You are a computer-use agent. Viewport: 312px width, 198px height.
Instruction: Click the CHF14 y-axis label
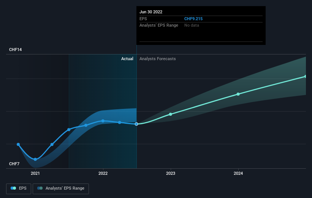pos(15,49)
